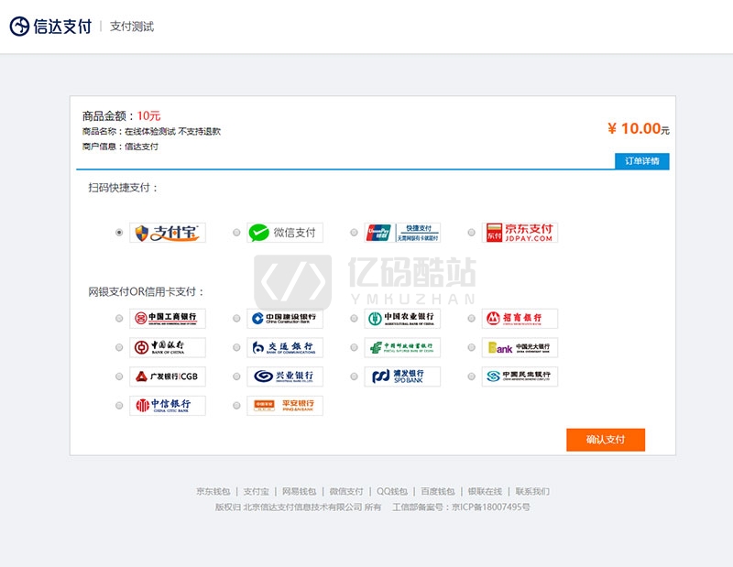This screenshot has height=567, width=733.
Task: Click the 平安银行 Ping An logo
Action: (x=285, y=405)
